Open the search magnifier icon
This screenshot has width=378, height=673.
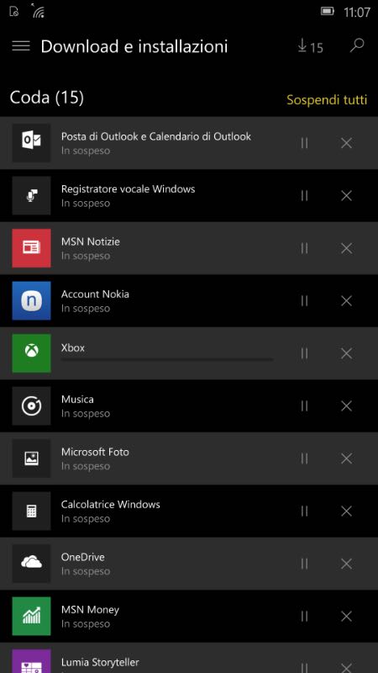356,45
